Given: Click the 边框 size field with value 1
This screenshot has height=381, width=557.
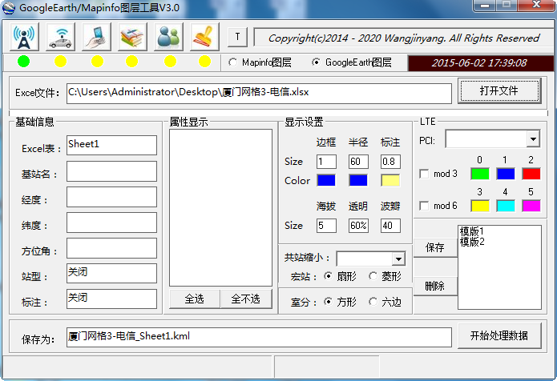Looking at the screenshot, I should pos(326,162).
